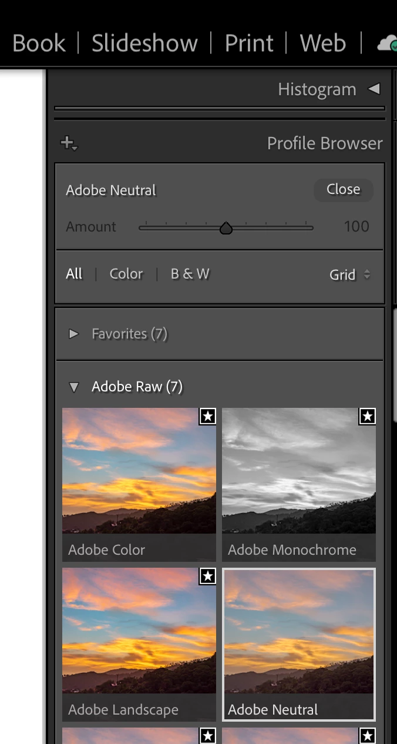
Task: Toggle favorite star on Adobe Landscape
Action: tap(208, 577)
